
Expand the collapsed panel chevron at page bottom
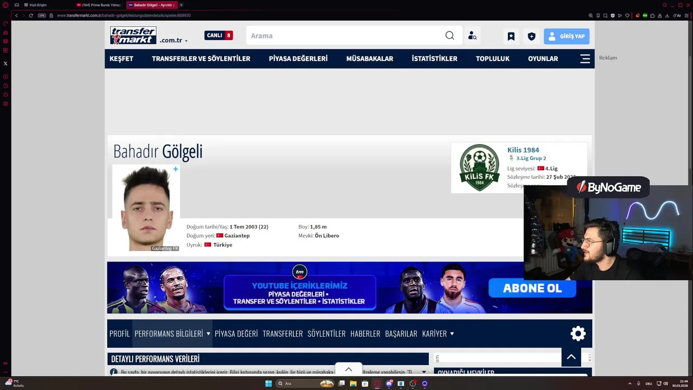(x=349, y=369)
